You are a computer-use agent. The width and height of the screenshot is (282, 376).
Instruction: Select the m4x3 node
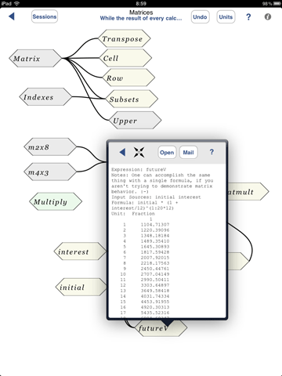point(50,172)
